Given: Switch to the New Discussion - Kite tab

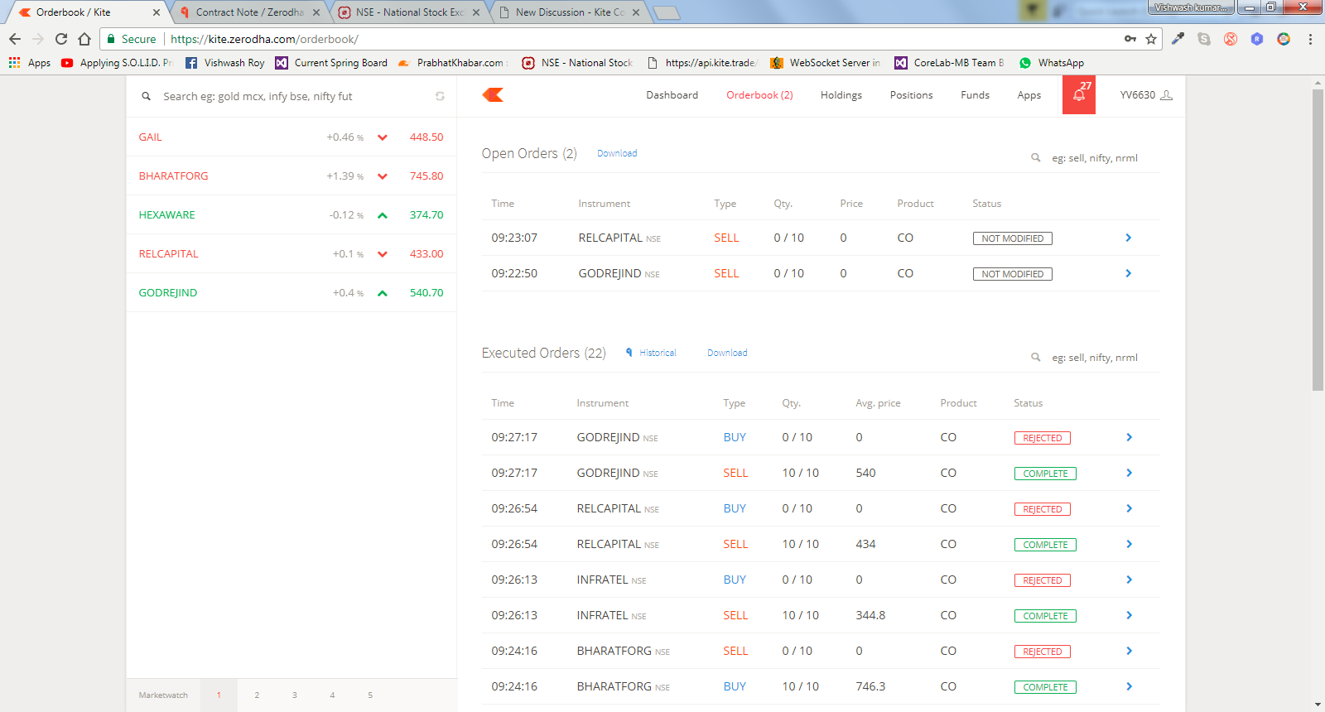Looking at the screenshot, I should point(570,12).
